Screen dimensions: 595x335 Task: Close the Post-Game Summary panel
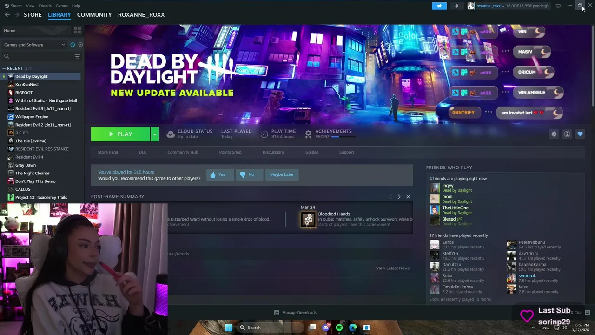click(x=408, y=197)
